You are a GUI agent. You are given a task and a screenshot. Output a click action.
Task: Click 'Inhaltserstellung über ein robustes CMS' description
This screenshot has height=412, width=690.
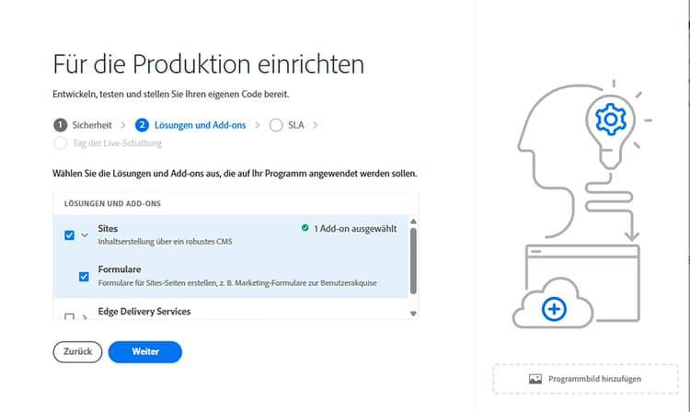165,241
